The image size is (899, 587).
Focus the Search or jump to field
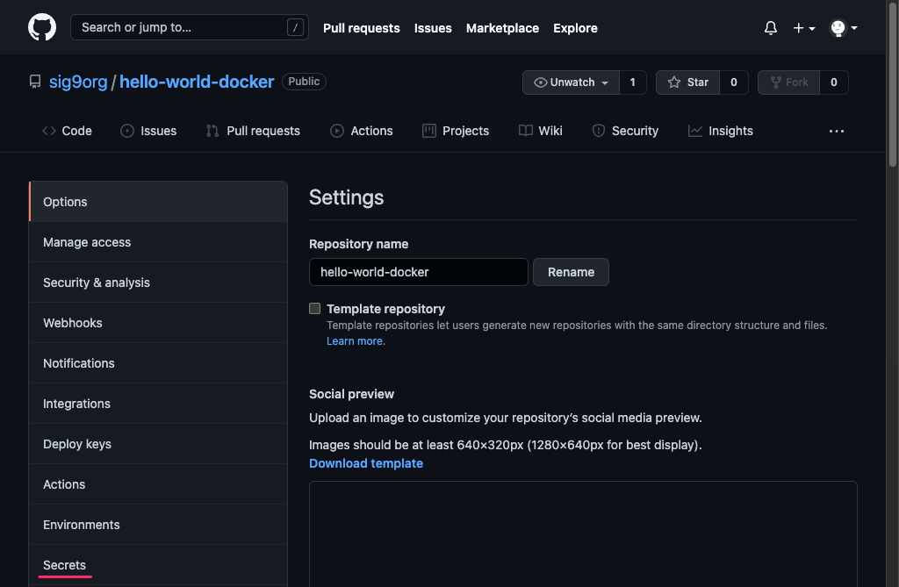pos(190,27)
